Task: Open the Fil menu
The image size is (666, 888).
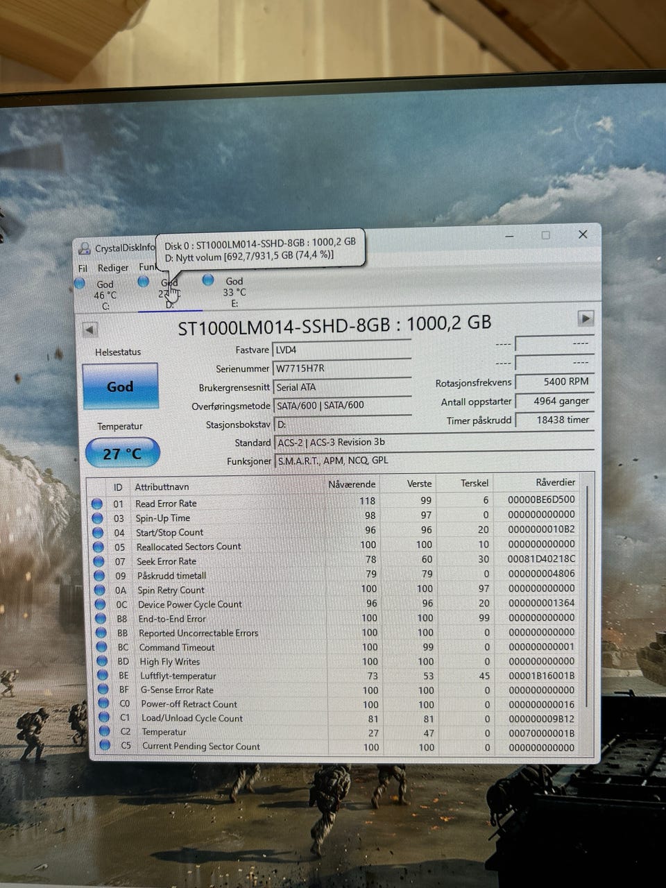Action: [83, 268]
